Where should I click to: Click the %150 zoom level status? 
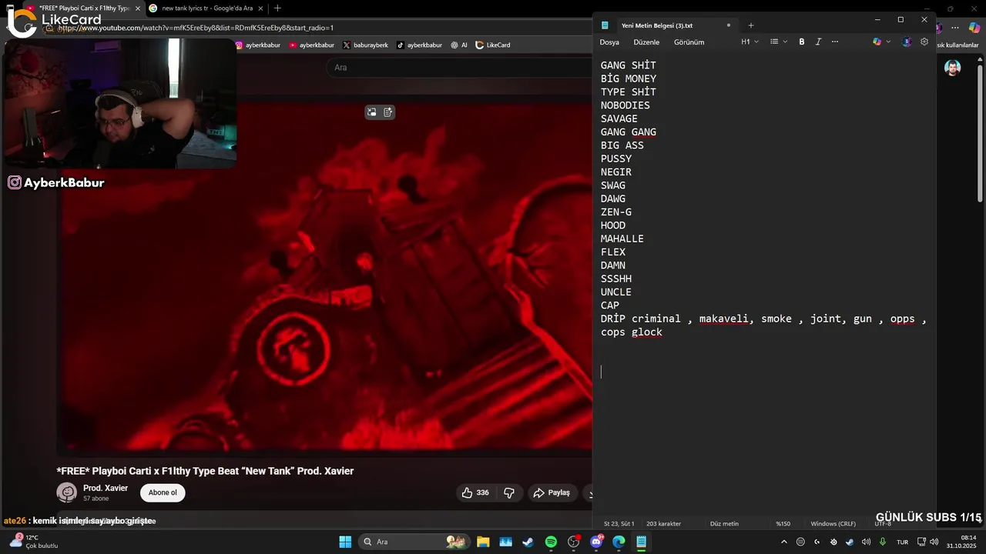tap(783, 523)
